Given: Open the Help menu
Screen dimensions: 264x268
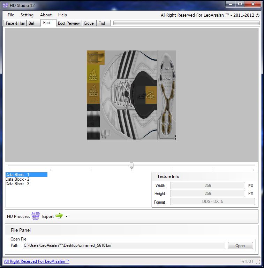Looking at the screenshot, I should pyautogui.click(x=62, y=15).
